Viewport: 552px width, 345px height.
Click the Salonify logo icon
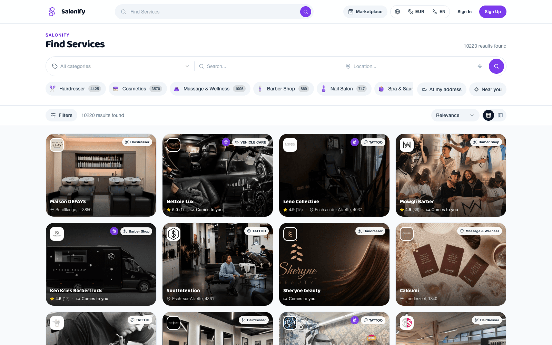click(52, 12)
